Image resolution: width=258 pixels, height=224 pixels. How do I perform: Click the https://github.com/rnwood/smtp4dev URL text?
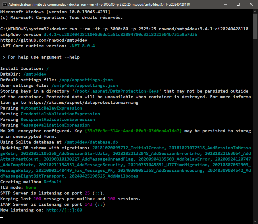pos(44,40)
